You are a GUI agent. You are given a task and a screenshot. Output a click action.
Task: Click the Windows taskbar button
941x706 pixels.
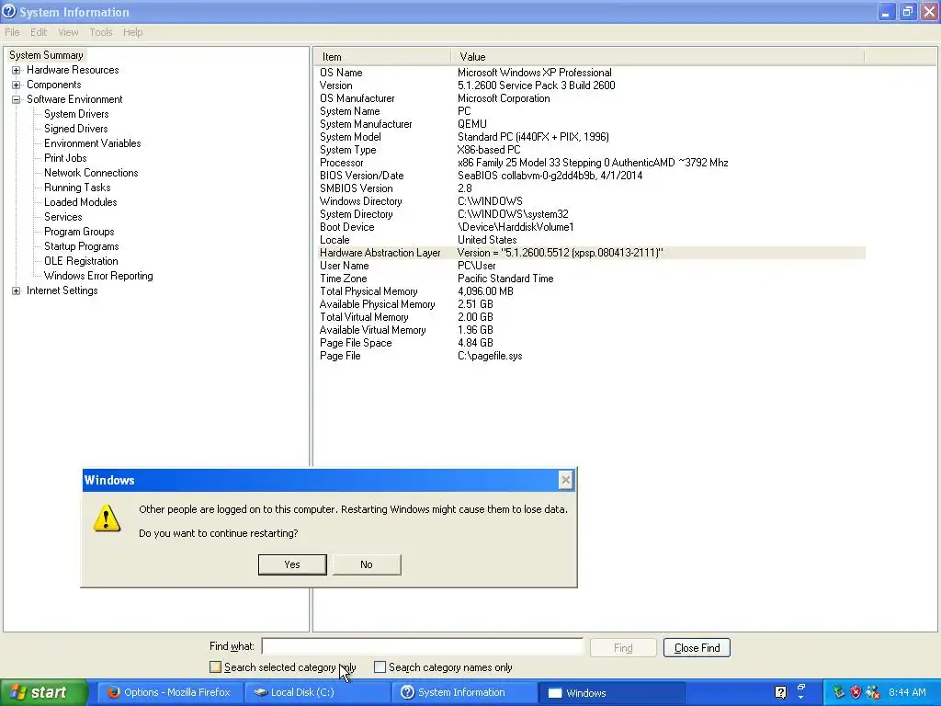[x=612, y=692]
